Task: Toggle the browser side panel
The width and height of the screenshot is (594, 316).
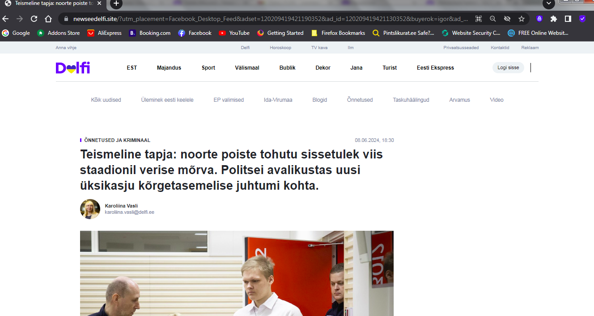Action: 568,19
